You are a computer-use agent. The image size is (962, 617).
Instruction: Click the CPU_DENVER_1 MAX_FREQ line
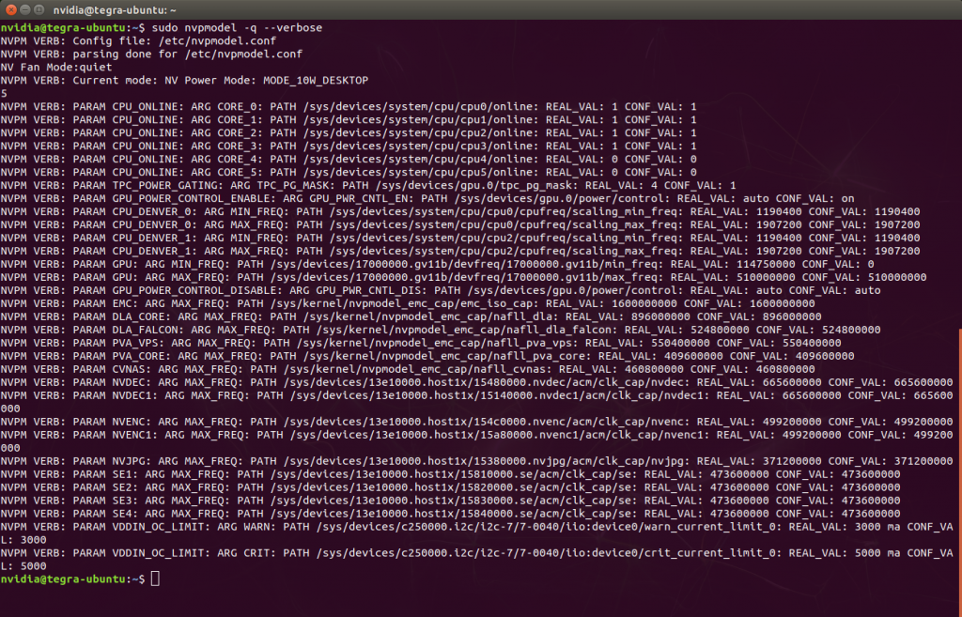pos(460,251)
